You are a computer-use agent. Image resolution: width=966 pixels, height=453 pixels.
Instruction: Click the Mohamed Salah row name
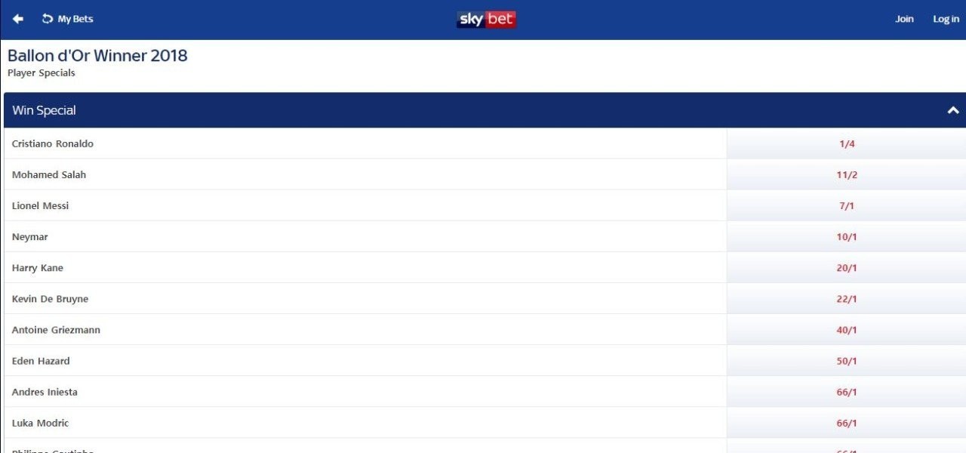coord(49,174)
